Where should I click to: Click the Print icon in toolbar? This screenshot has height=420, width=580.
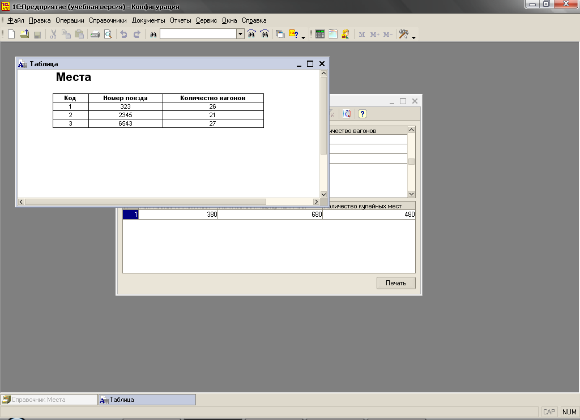click(95, 35)
